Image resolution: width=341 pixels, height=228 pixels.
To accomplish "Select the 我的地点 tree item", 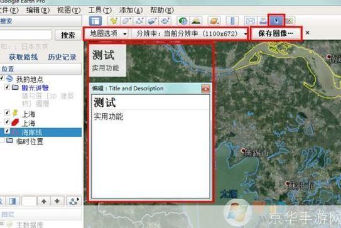I will point(30,79).
